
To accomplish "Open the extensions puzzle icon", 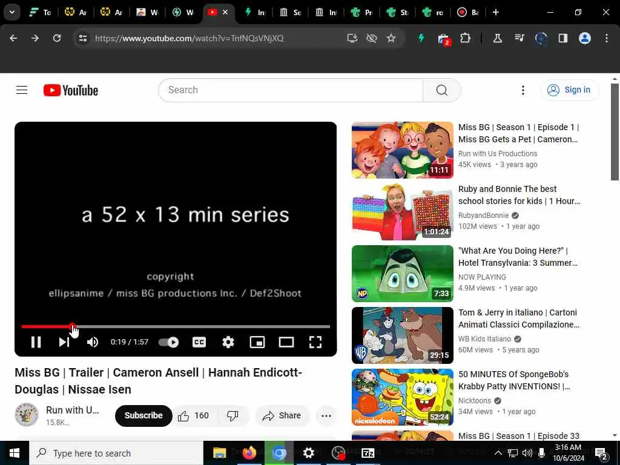I will [466, 38].
